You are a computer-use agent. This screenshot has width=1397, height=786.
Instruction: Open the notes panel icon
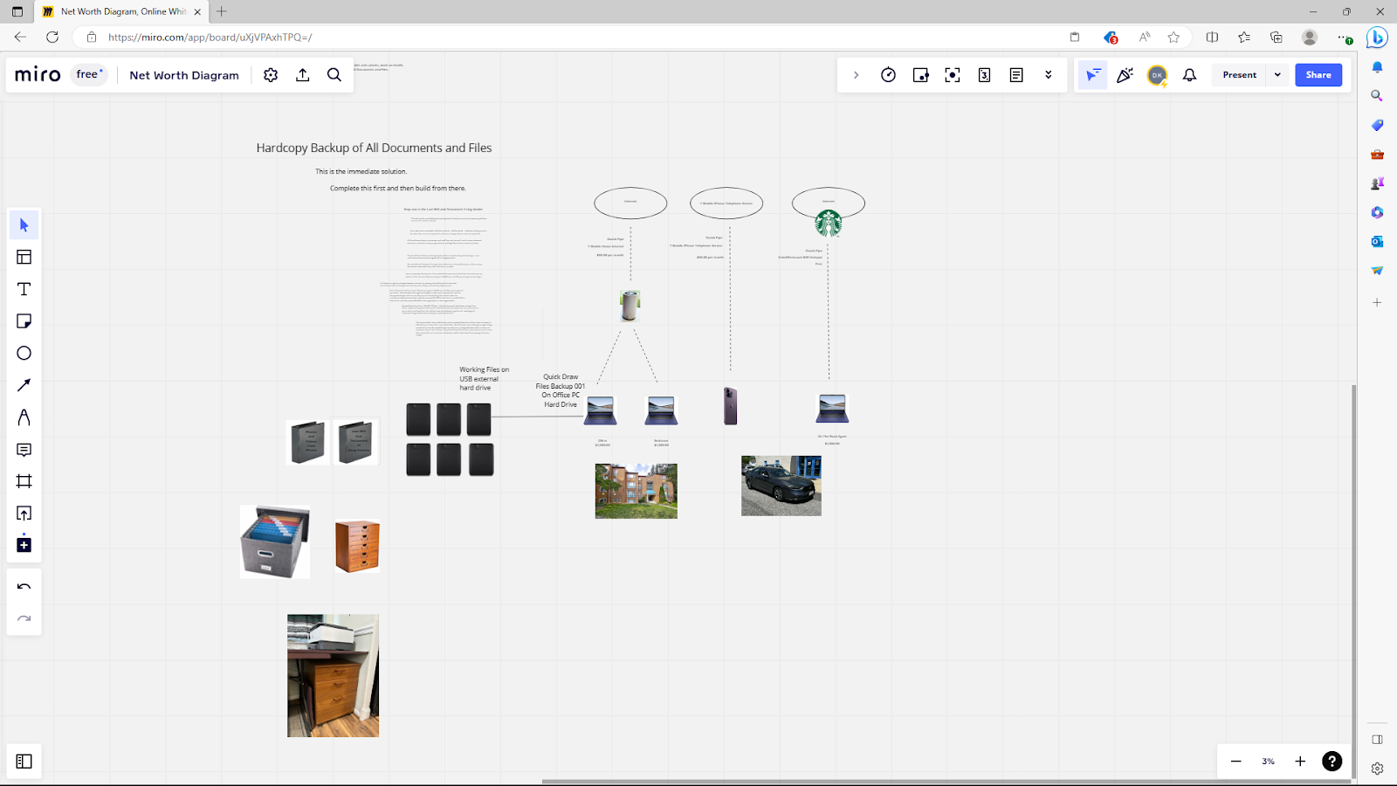click(x=1016, y=75)
